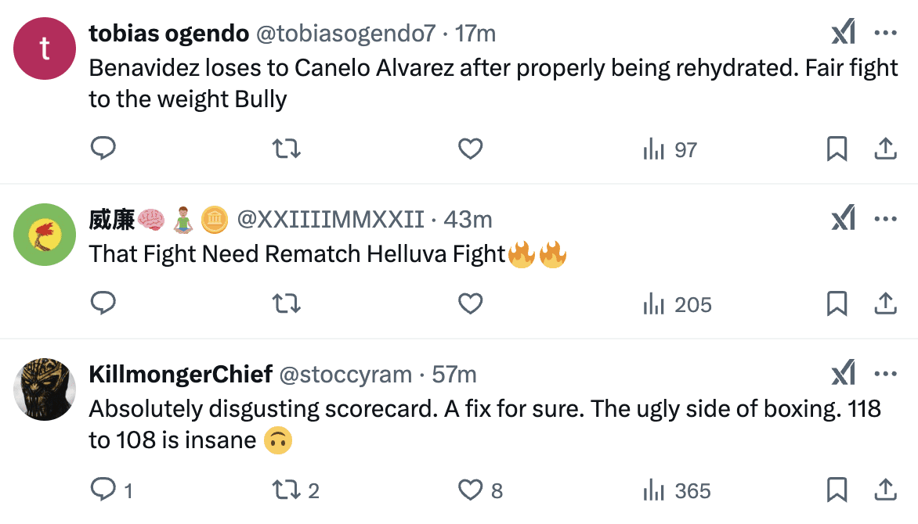Screen dimensions: 918x524
Task: Bookmark the Helluva Fight tweet
Action: [837, 303]
